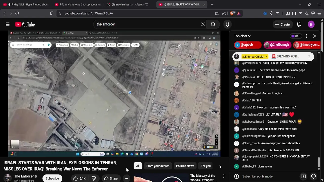Close the ISRAEL STARTS WAR tab
The image size is (324, 182).
pos(204,4)
